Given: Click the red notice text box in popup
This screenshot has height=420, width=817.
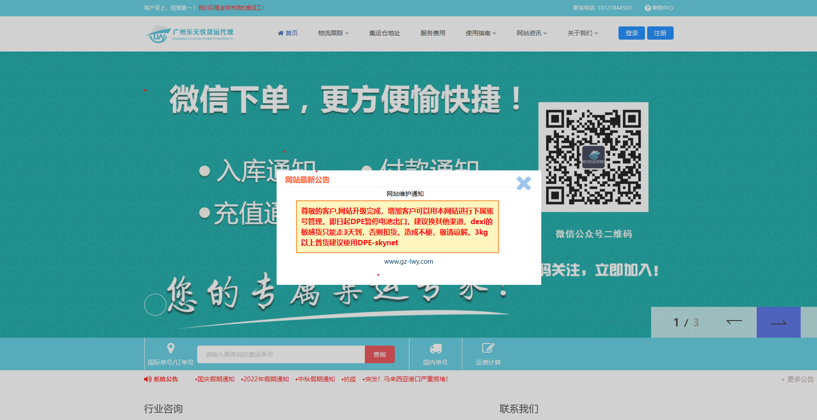Looking at the screenshot, I should coord(397,227).
